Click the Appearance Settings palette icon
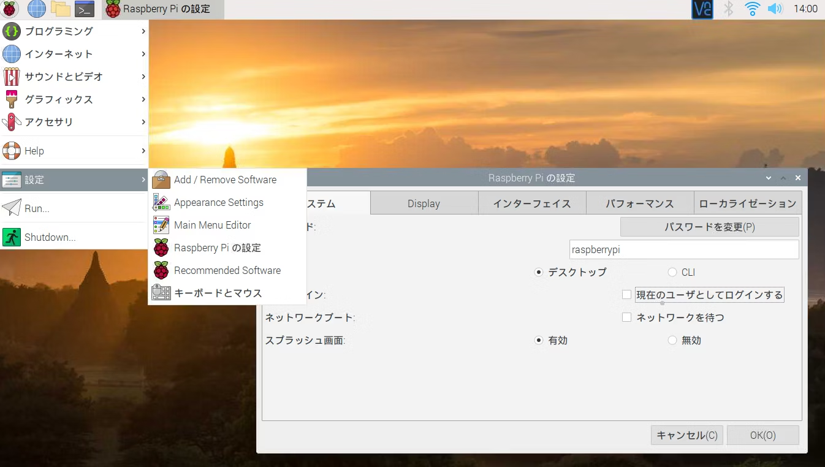 click(161, 202)
